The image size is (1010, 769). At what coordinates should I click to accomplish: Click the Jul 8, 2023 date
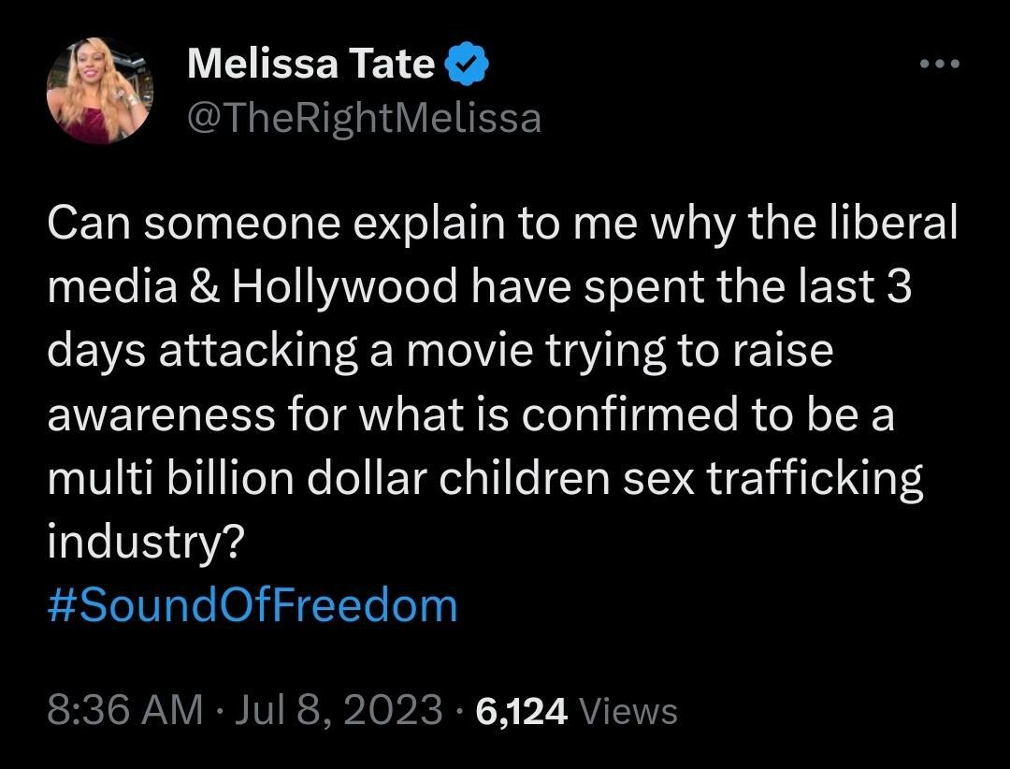click(339, 711)
